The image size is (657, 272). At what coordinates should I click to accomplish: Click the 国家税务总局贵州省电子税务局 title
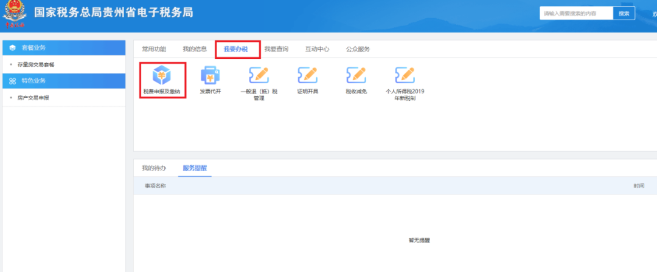(x=113, y=13)
